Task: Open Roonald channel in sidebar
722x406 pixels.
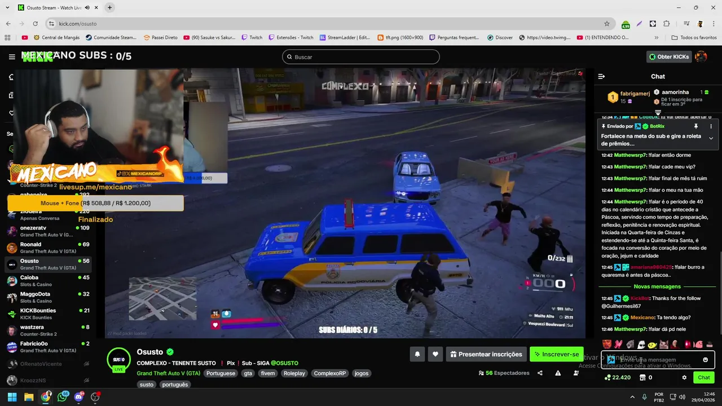Action: [49, 248]
